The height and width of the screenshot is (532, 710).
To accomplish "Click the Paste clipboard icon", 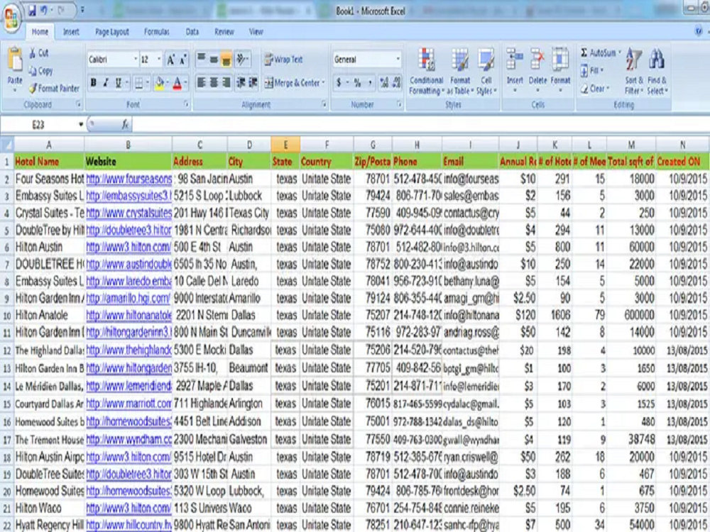I will click(x=15, y=60).
